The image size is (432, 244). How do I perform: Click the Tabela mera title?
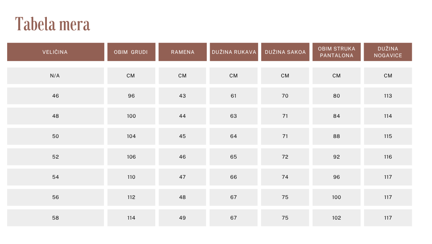pyautogui.click(x=53, y=24)
